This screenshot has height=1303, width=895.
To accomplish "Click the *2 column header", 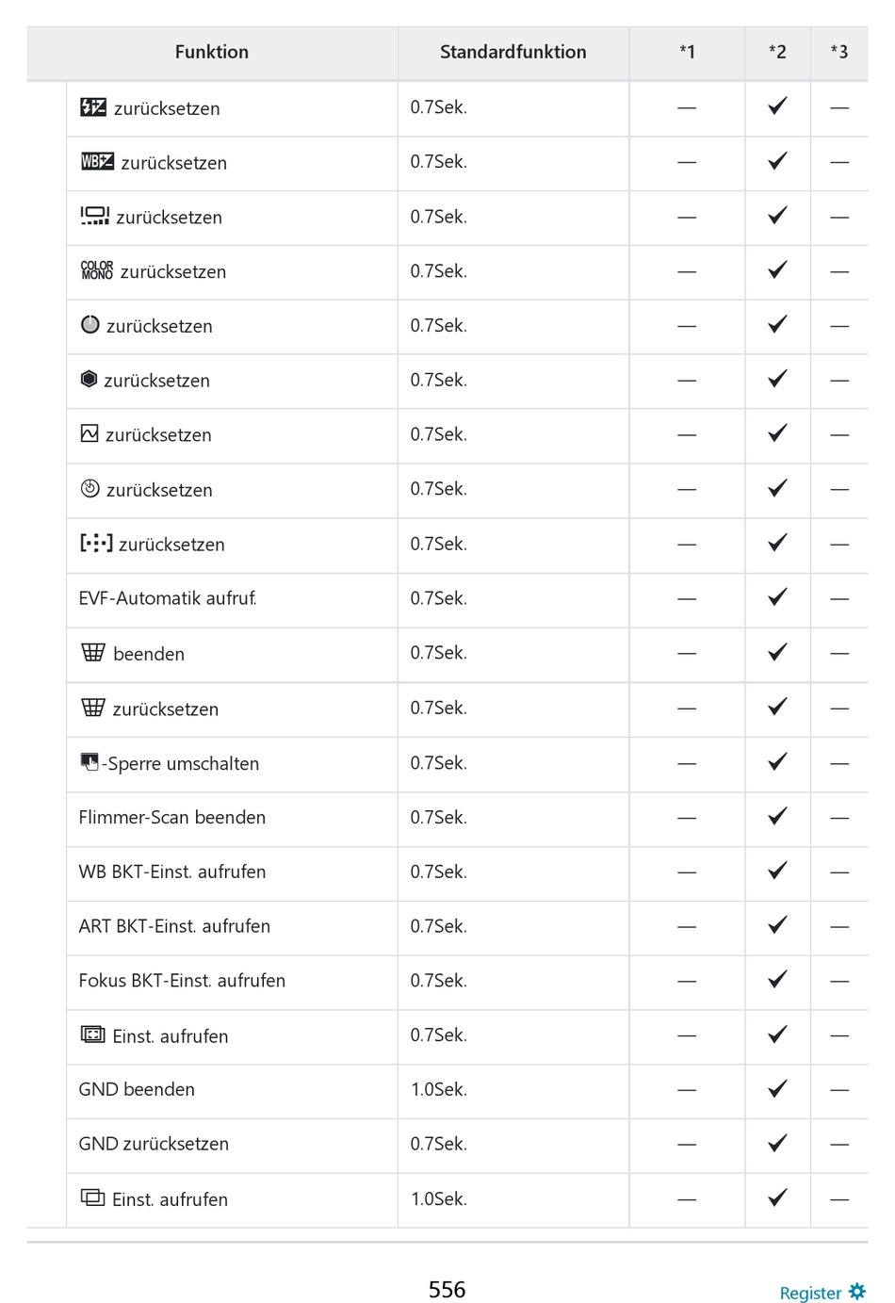I will pyautogui.click(x=777, y=53).
